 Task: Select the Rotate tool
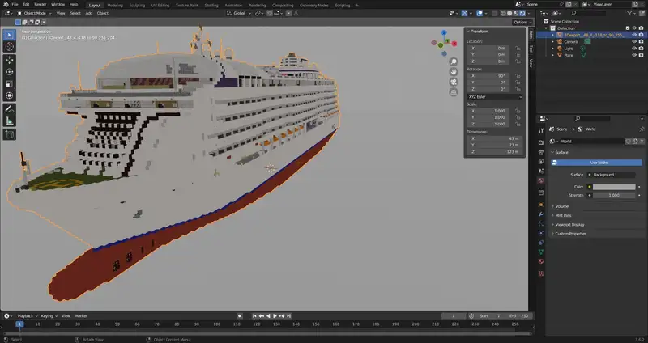tap(10, 71)
